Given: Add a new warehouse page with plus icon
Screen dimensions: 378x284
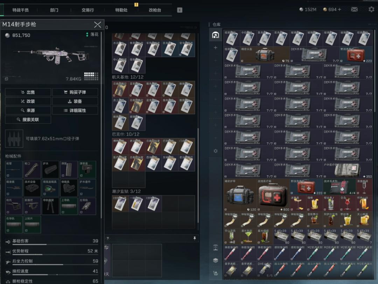Looking at the screenshot, I should (x=216, y=48).
